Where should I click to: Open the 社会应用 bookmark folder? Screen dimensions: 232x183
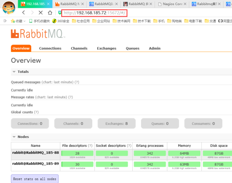pos(81,21)
